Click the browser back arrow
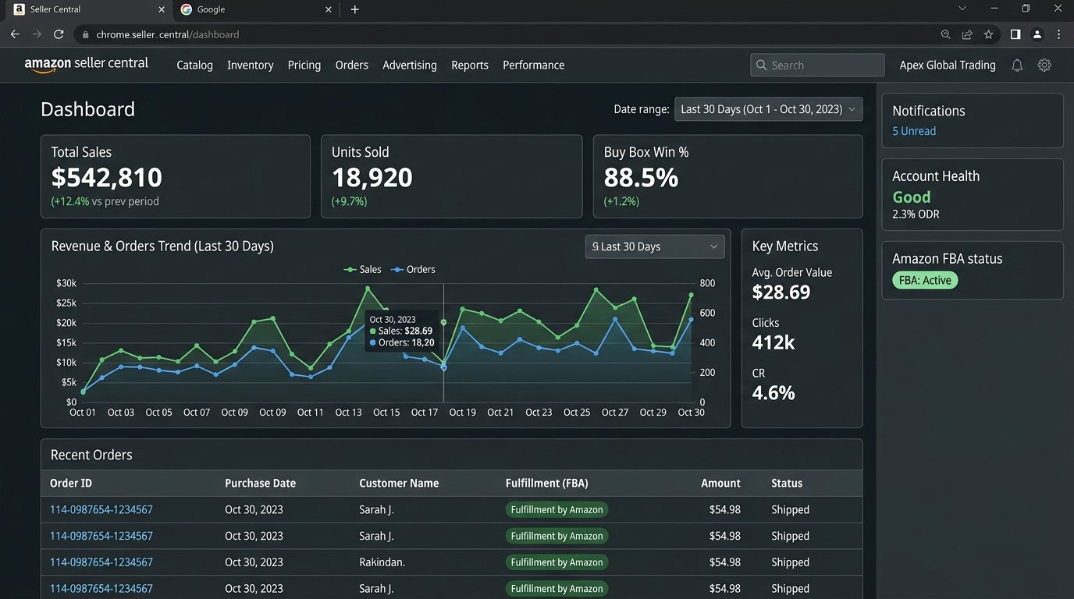Viewport: 1074px width, 599px height. point(15,34)
